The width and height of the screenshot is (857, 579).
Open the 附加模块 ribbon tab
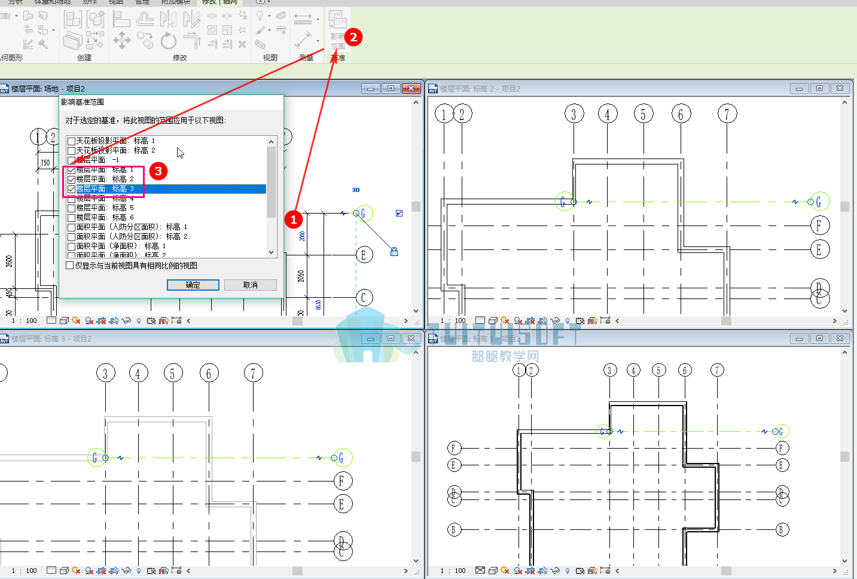[x=175, y=2]
